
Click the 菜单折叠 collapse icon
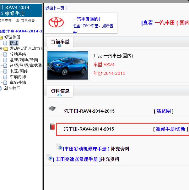(17, 20)
